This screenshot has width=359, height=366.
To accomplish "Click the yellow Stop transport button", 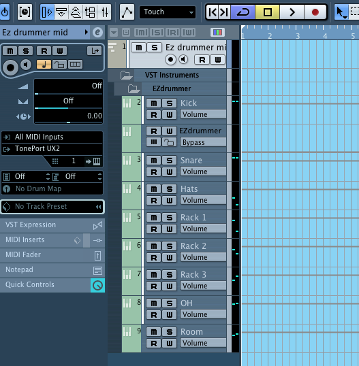I will [x=268, y=12].
